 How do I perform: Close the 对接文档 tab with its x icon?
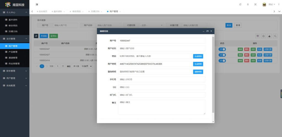tap(101, 12)
